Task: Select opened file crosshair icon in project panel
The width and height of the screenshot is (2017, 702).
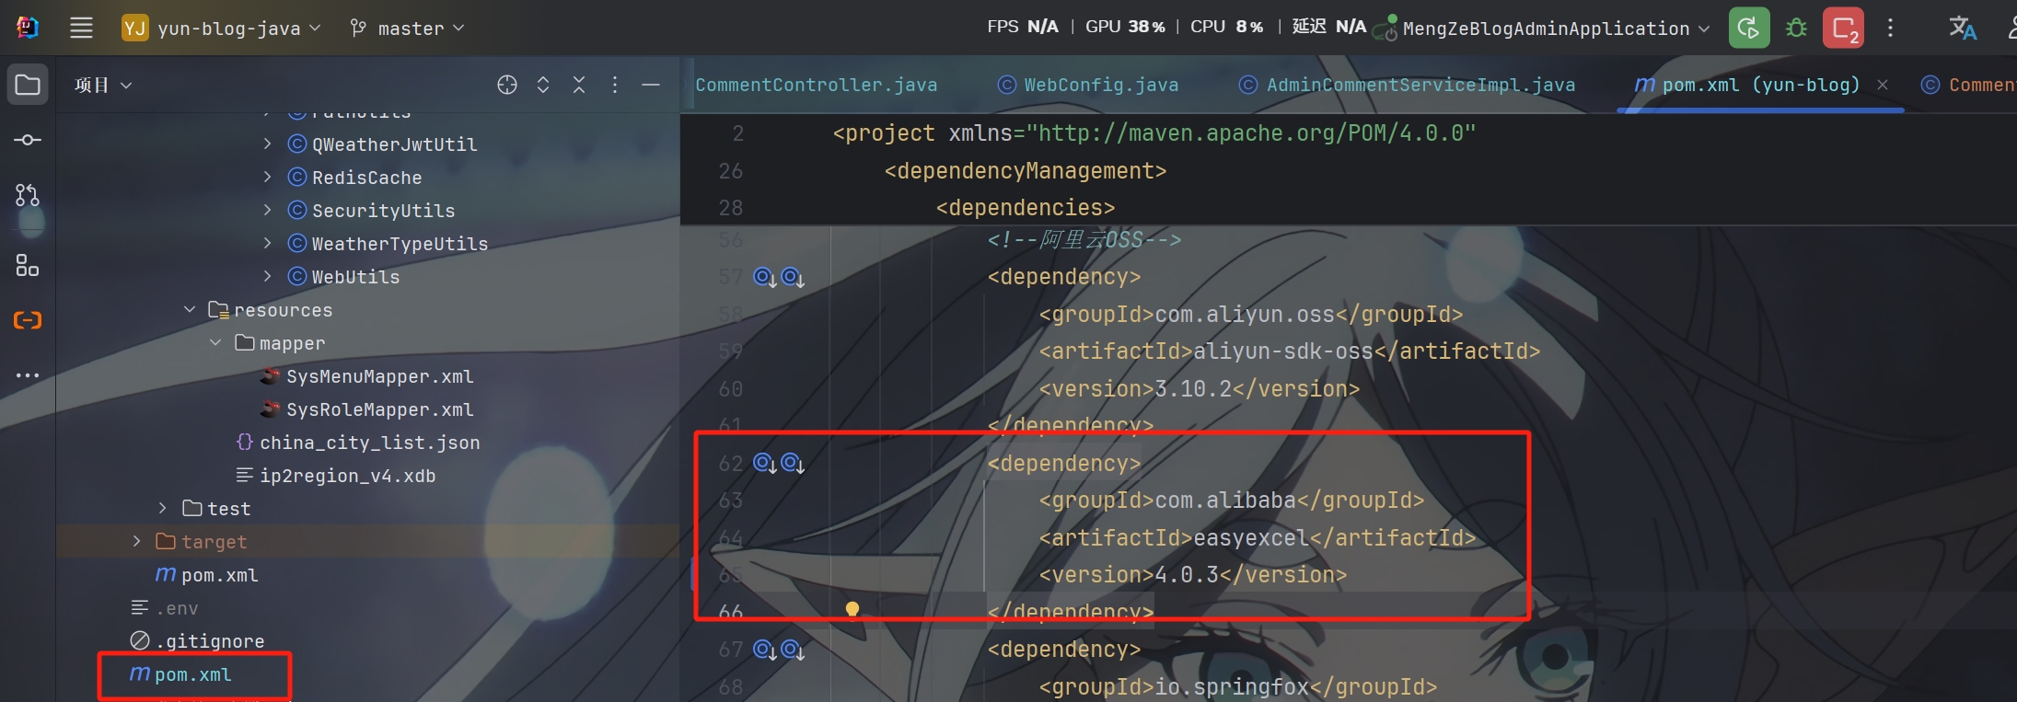Action: click(507, 85)
